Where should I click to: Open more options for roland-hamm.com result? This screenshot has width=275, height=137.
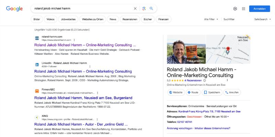pyautogui.click(x=74, y=40)
